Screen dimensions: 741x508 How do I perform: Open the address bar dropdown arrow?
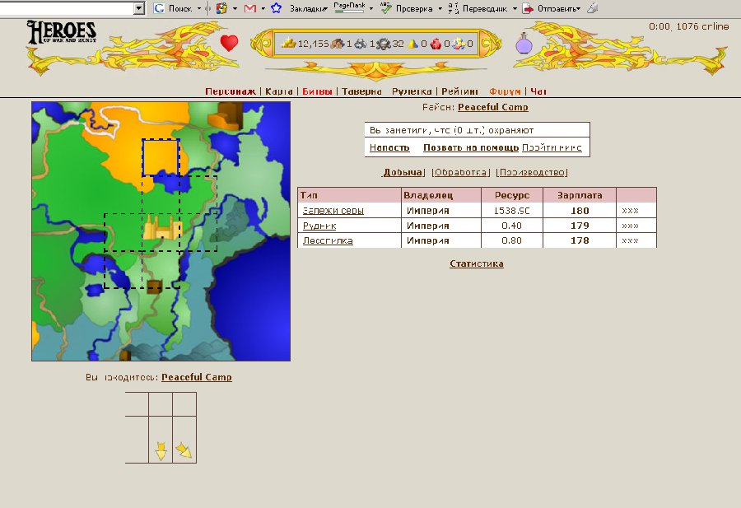tap(138, 8)
